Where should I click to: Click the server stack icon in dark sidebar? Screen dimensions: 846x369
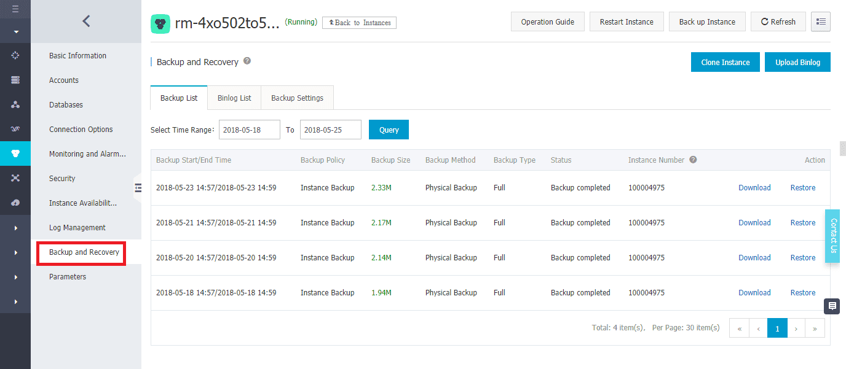coord(15,80)
